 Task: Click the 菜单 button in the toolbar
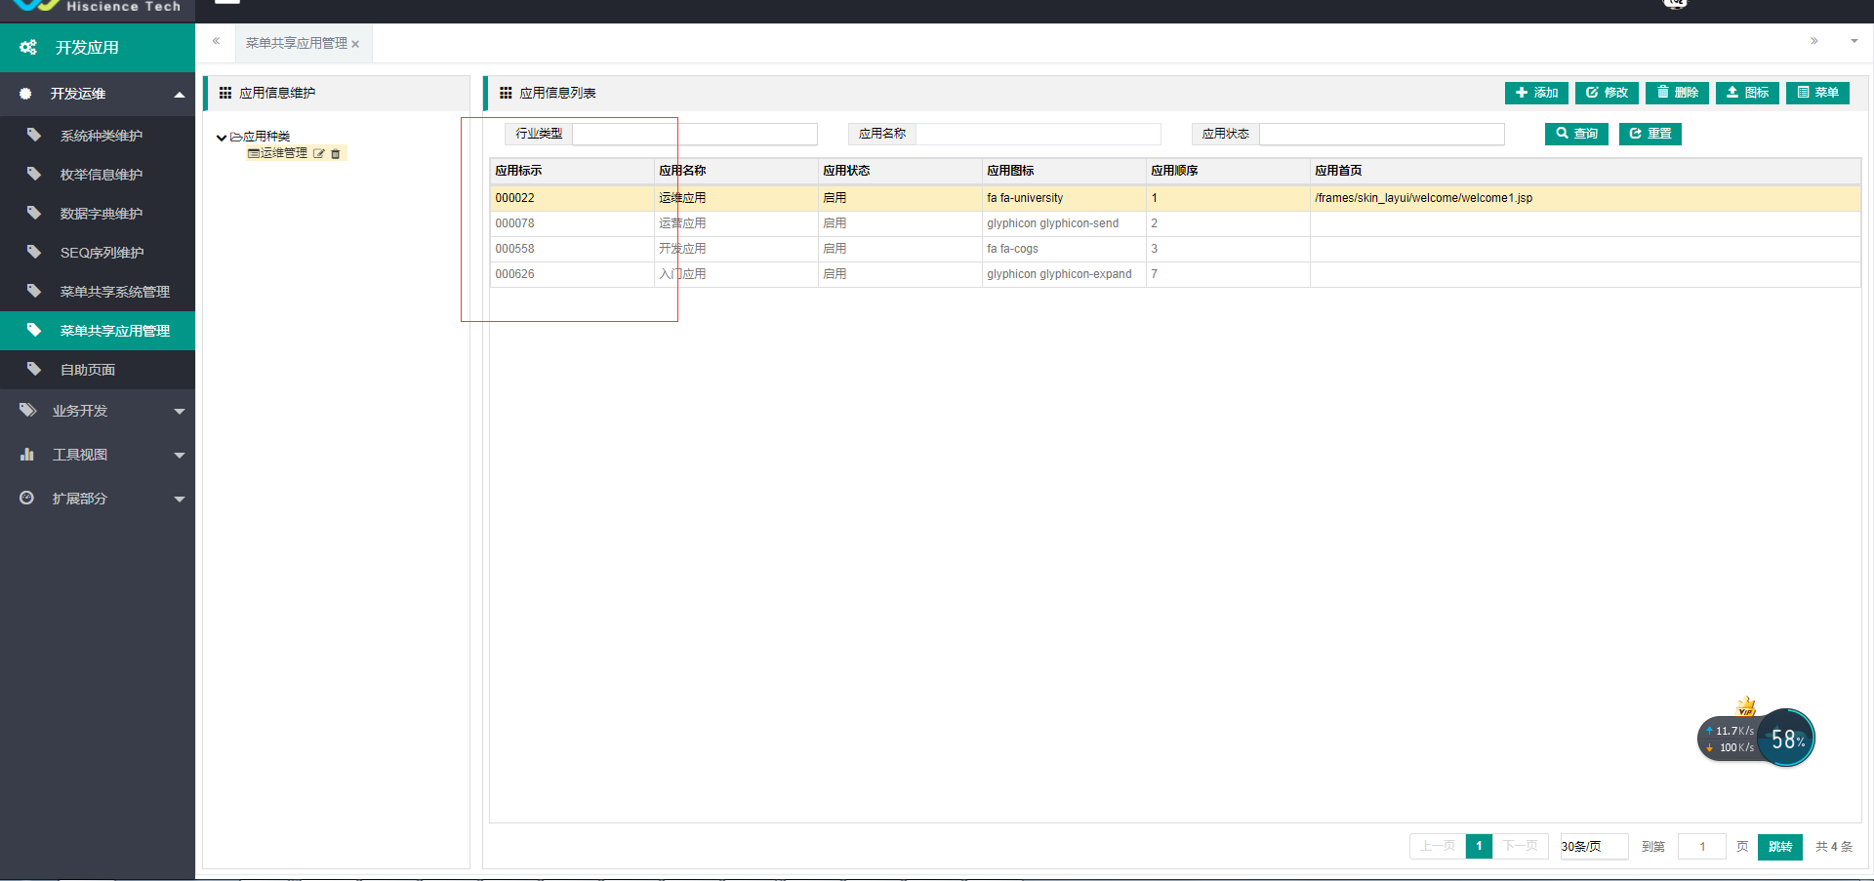[1817, 93]
